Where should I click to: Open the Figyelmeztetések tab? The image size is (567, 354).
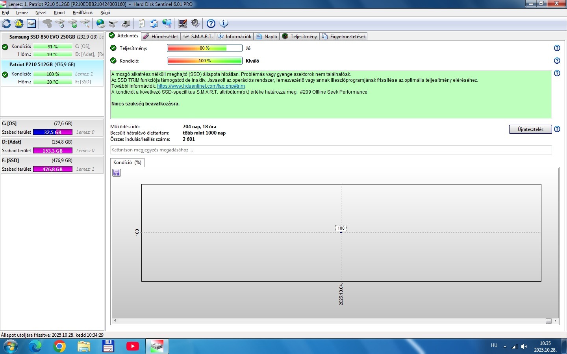pyautogui.click(x=344, y=36)
